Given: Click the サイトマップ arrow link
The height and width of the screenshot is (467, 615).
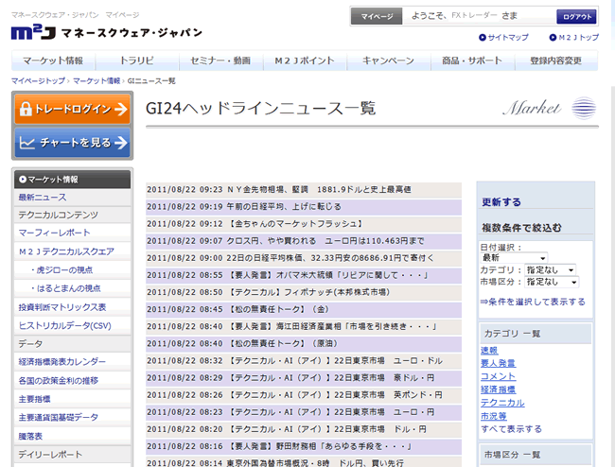Looking at the screenshot, I should pyautogui.click(x=504, y=37).
